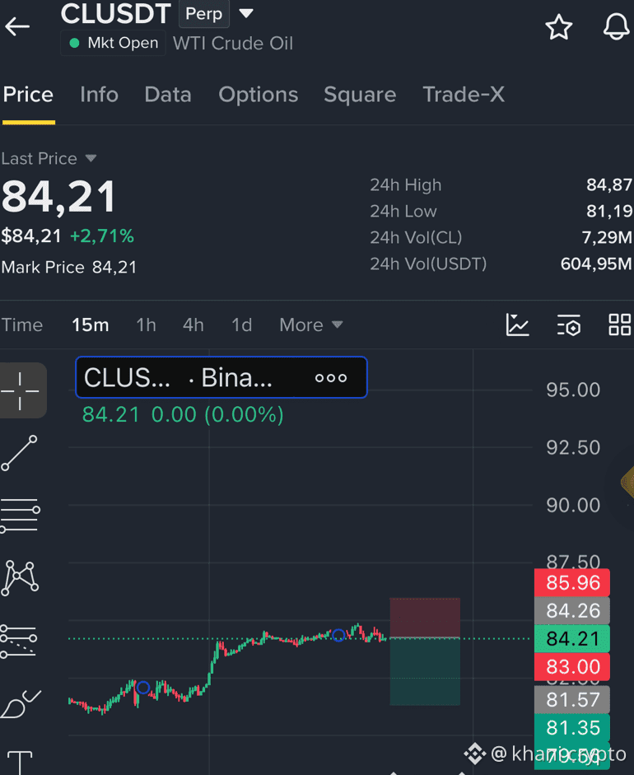Open the legend three-dots more menu
Image resolution: width=634 pixels, height=775 pixels.
[331, 378]
